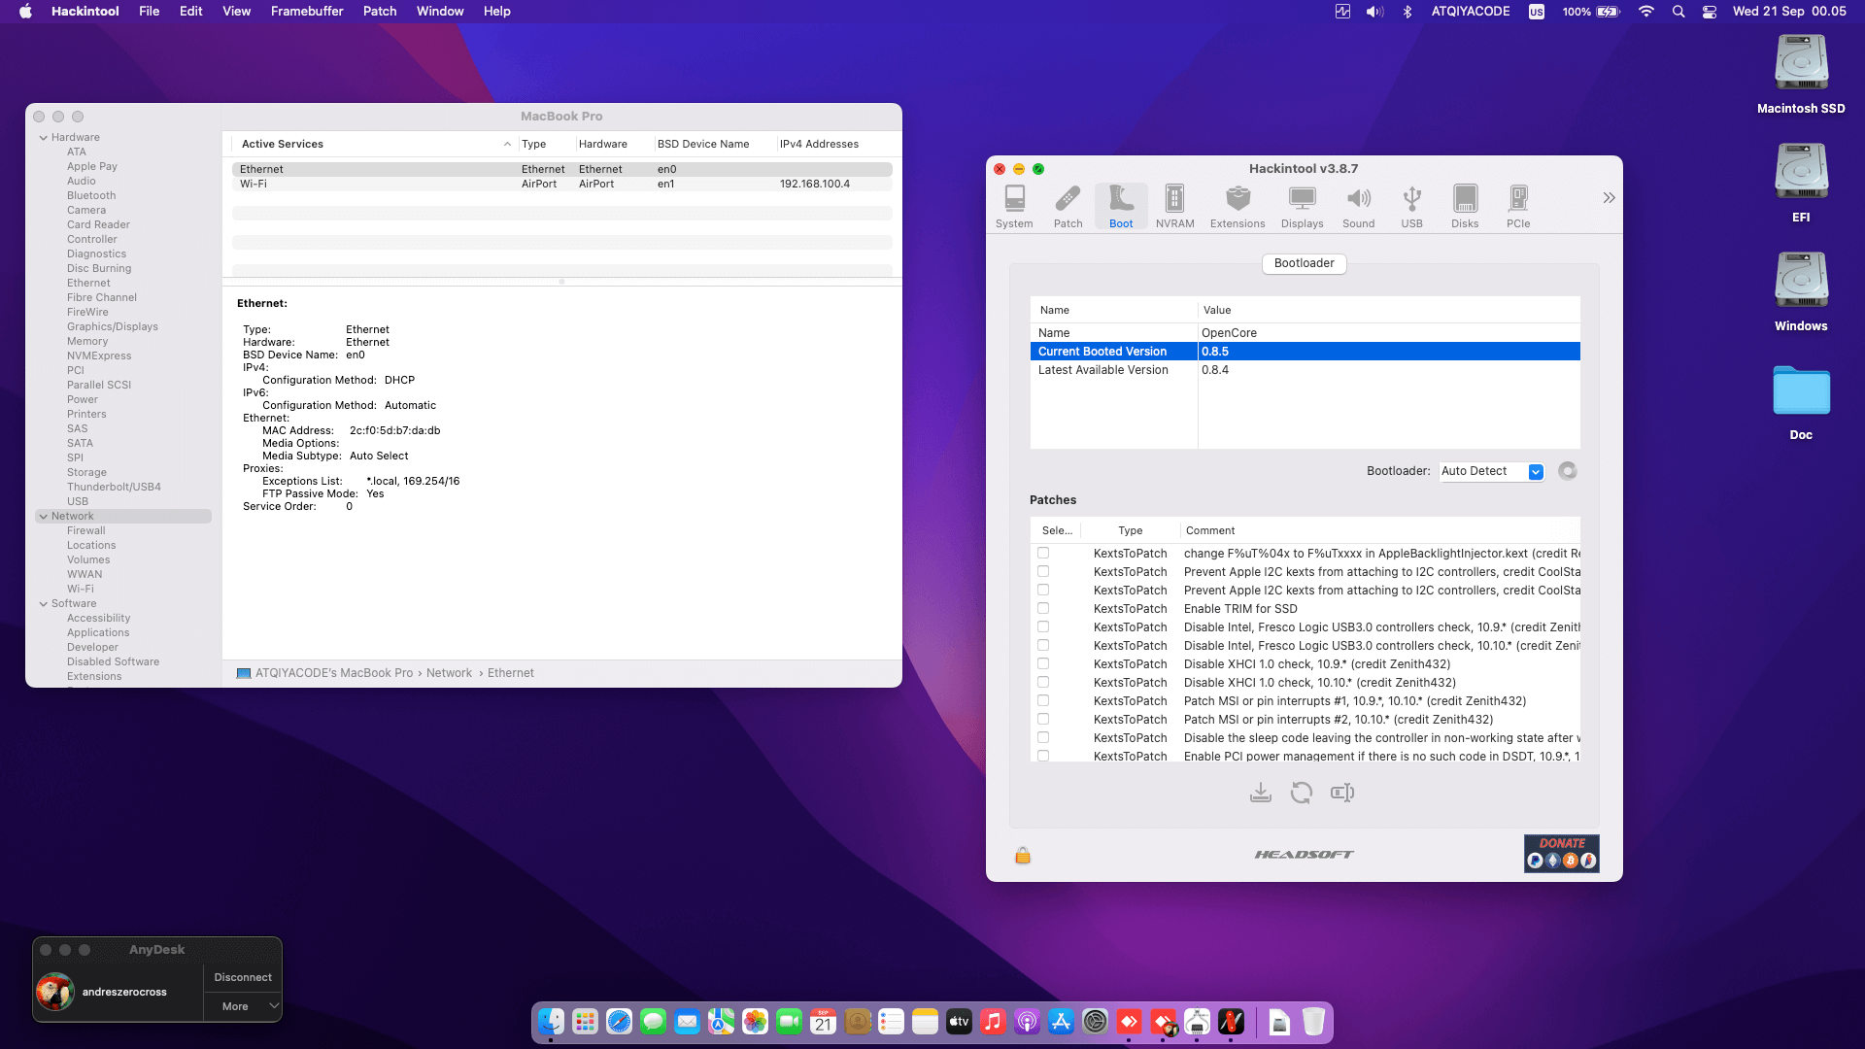Open Spotlight search in menu bar
The image size is (1865, 1049).
[x=1678, y=12]
